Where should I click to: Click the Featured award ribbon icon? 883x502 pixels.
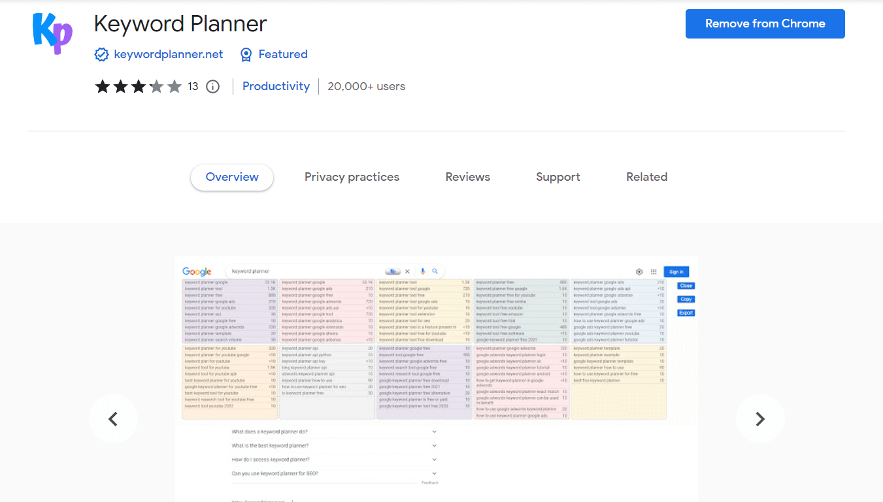tap(246, 54)
